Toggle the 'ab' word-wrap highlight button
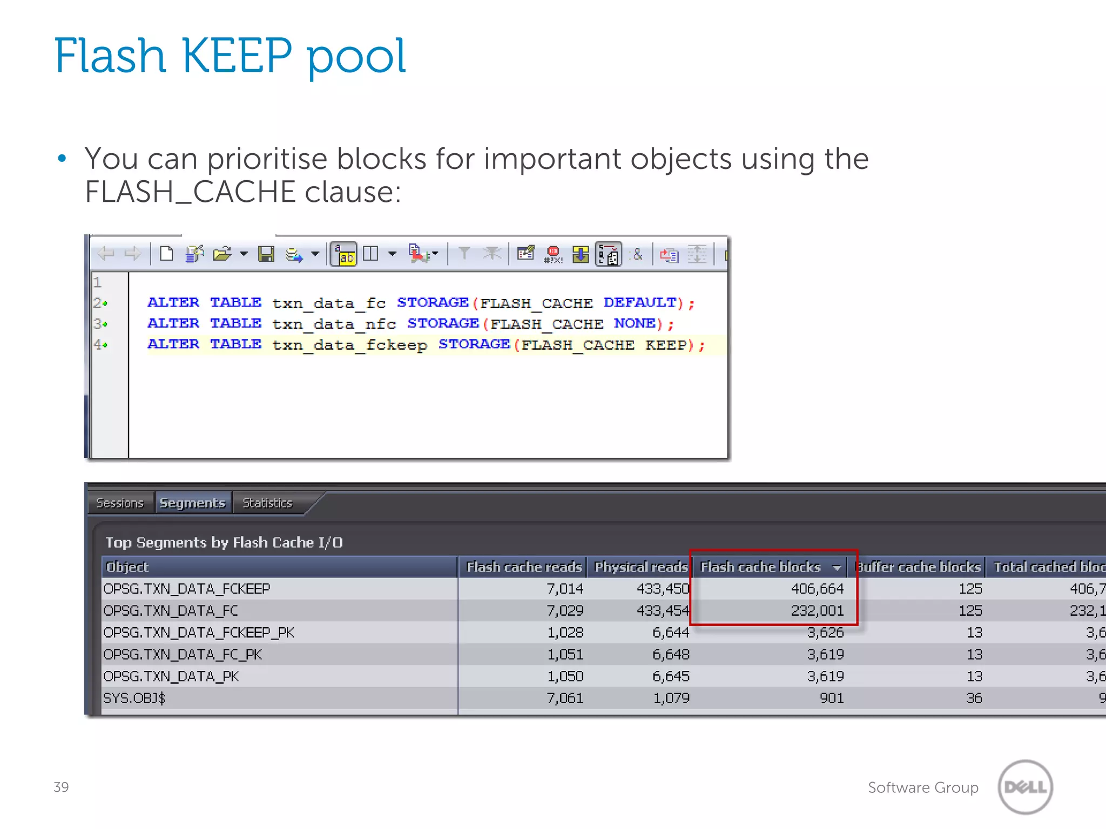The width and height of the screenshot is (1106, 829). coord(343,254)
